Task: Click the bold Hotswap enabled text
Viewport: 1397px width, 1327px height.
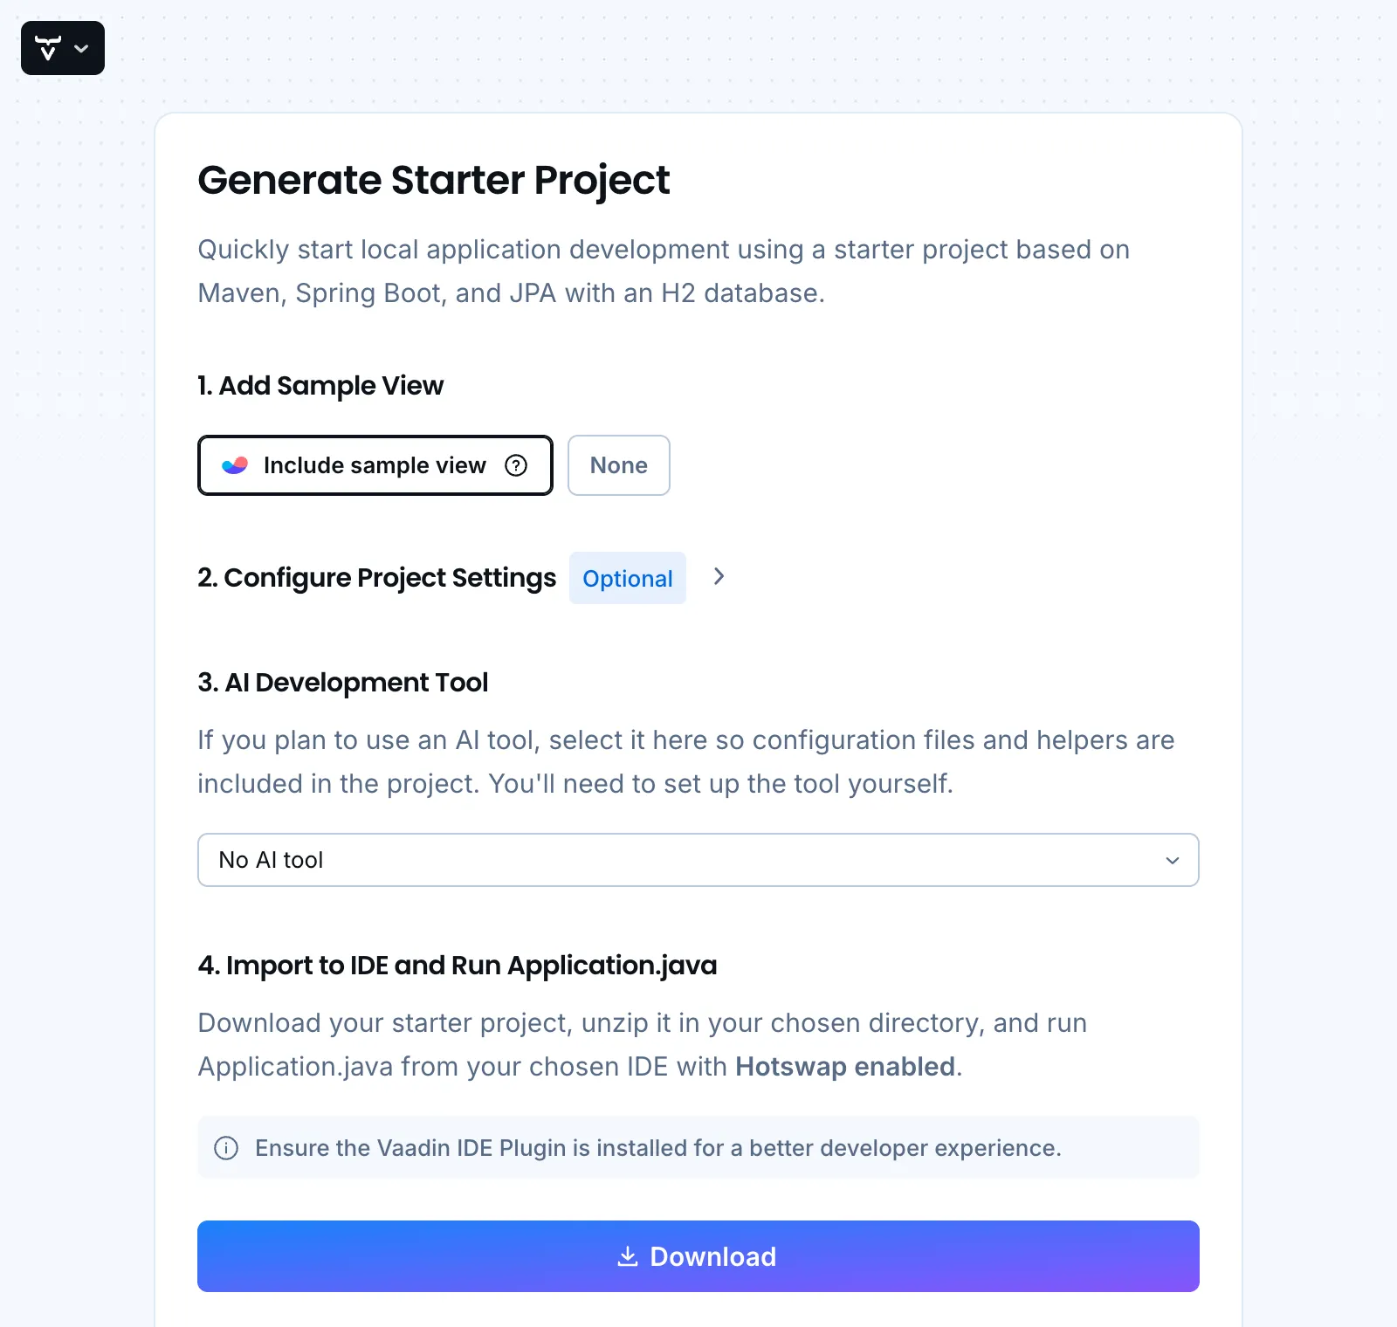Action: (x=844, y=1066)
